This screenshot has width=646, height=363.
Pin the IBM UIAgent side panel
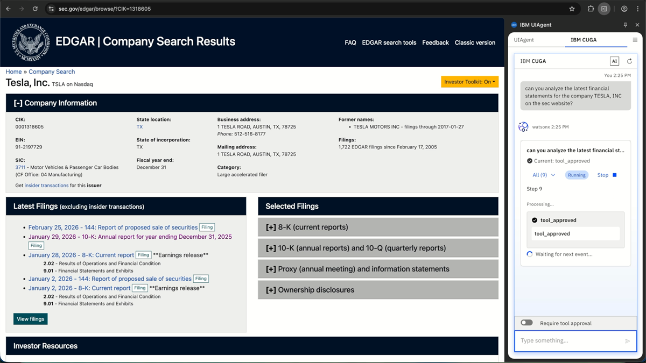pos(625,25)
